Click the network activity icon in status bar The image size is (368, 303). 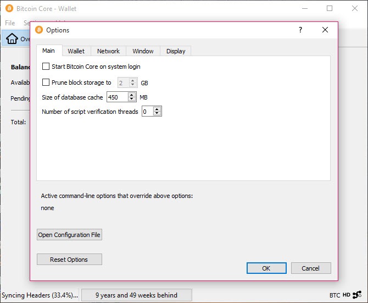[357, 295]
